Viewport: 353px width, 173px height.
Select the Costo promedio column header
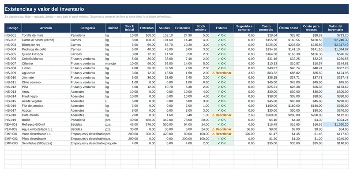266,28
